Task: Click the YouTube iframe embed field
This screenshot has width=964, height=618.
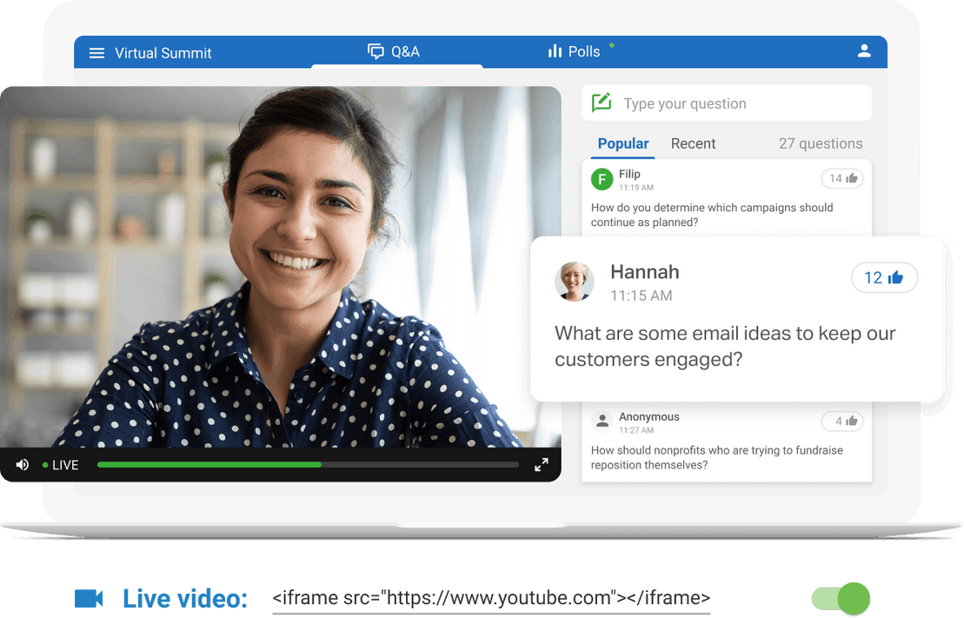Action: (491, 598)
